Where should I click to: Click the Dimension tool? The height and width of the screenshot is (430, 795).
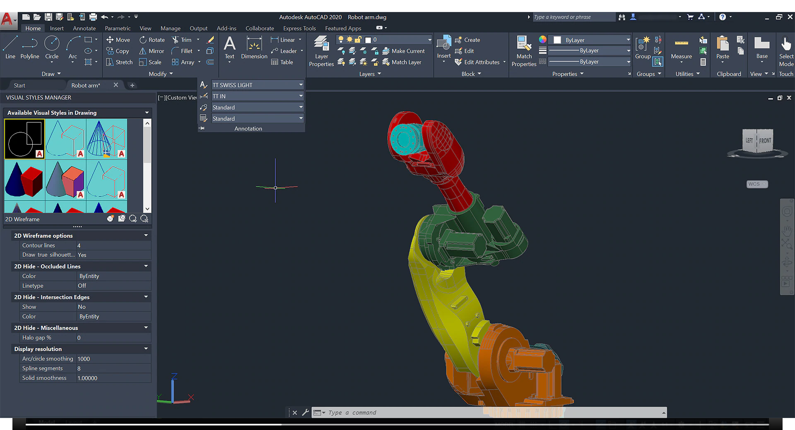[x=254, y=48]
